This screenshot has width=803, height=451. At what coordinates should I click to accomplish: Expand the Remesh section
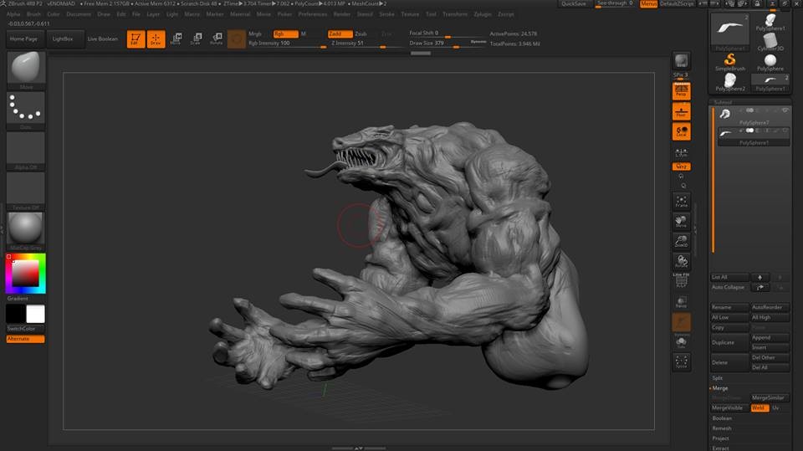click(721, 428)
